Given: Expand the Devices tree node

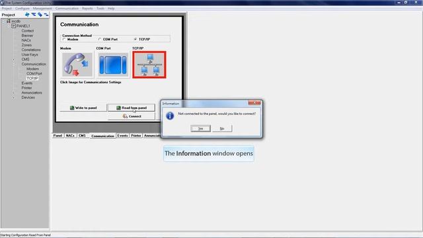Looking at the screenshot, I should [x=13, y=97].
